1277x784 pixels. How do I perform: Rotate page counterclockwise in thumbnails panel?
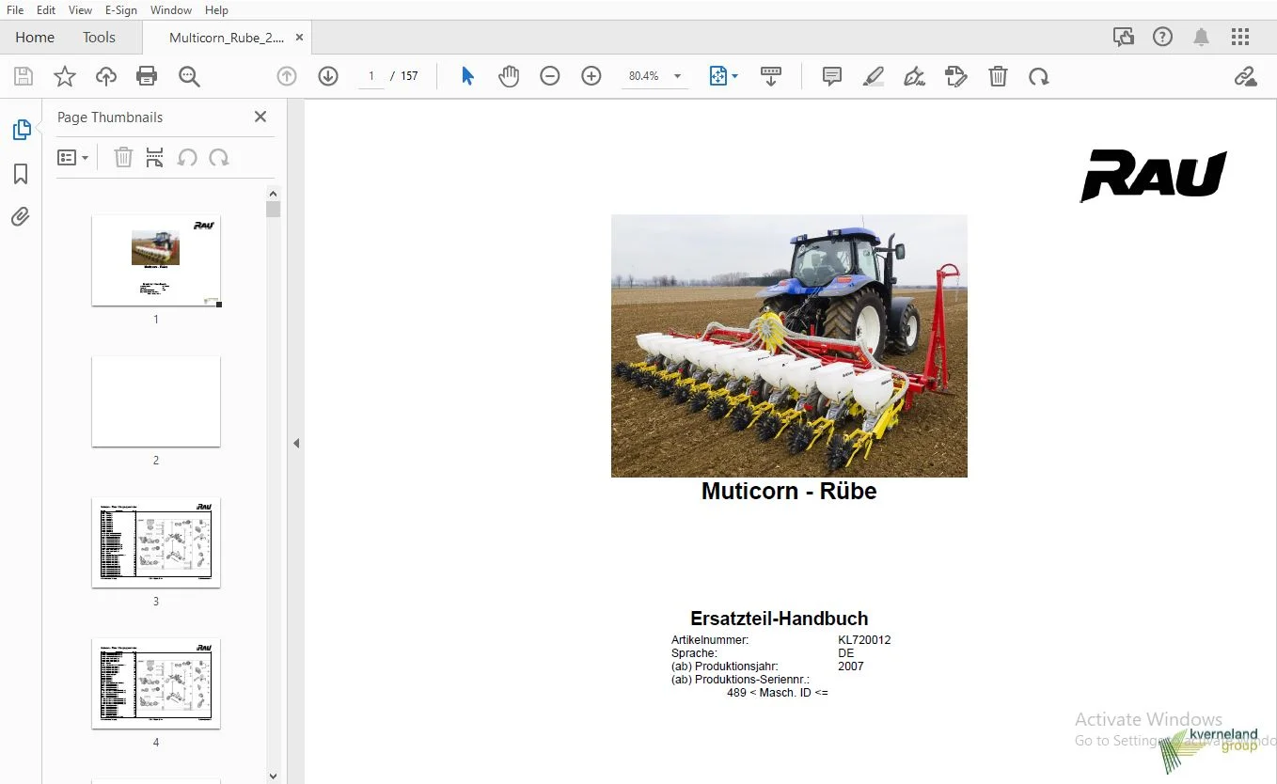click(x=187, y=158)
